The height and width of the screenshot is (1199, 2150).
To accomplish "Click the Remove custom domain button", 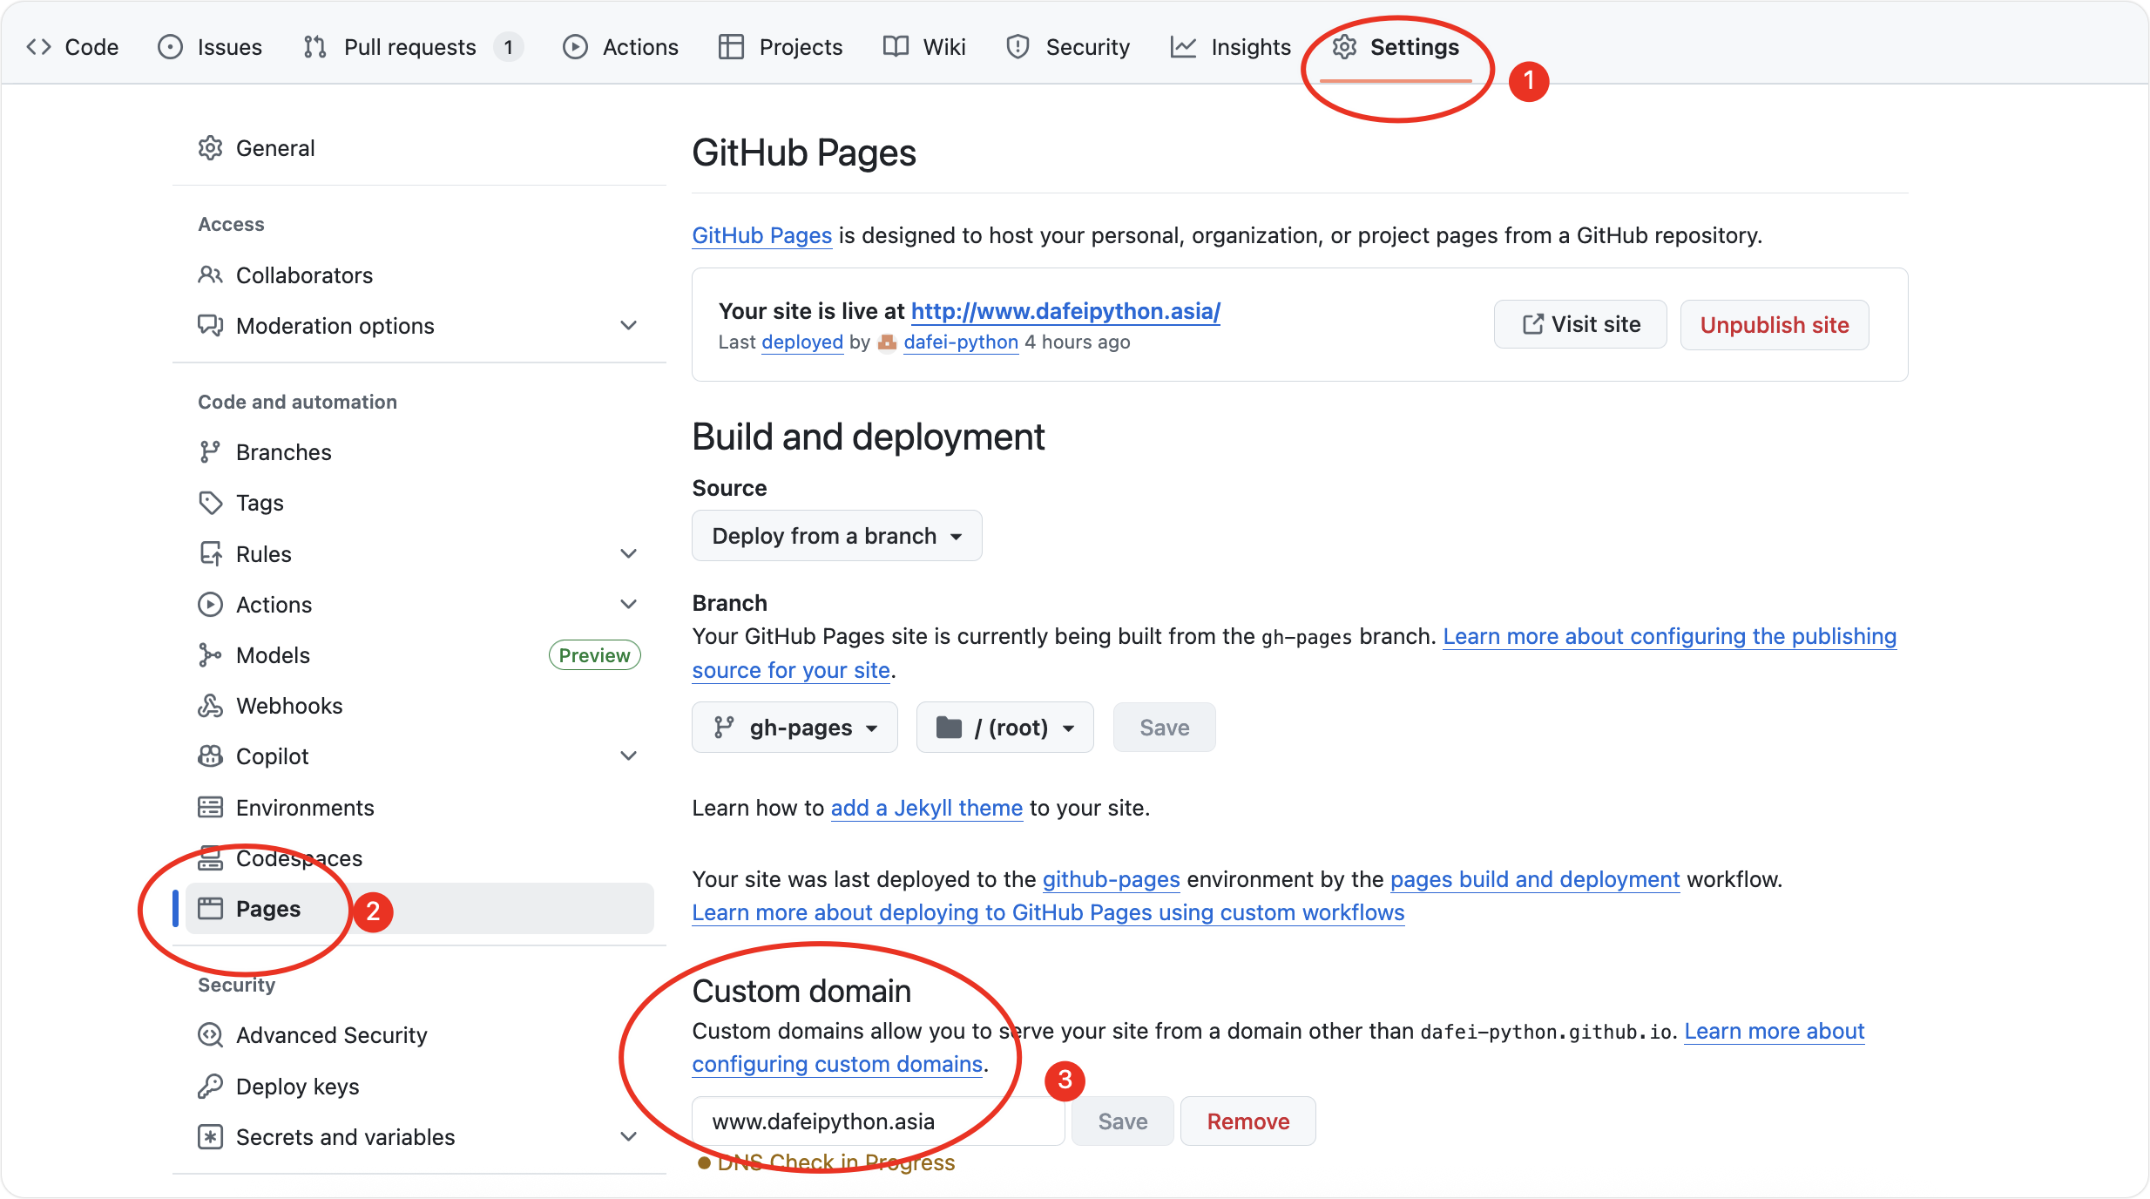I will tap(1247, 1121).
